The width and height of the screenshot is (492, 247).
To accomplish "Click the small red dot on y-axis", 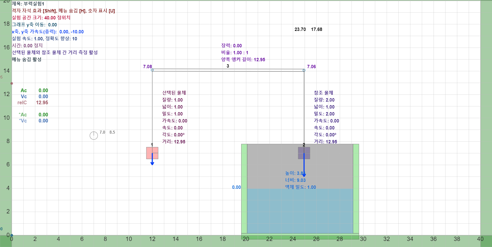I will (12, 83).
